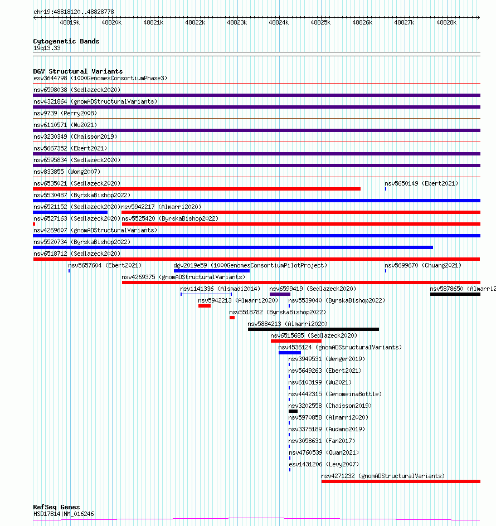Click the nsv3058631 Fan2017 label

click(322, 441)
